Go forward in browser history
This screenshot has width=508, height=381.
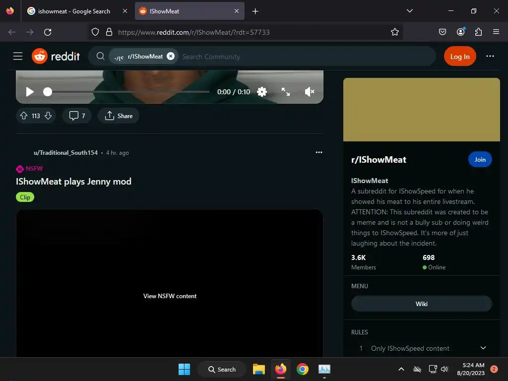pyautogui.click(x=30, y=32)
